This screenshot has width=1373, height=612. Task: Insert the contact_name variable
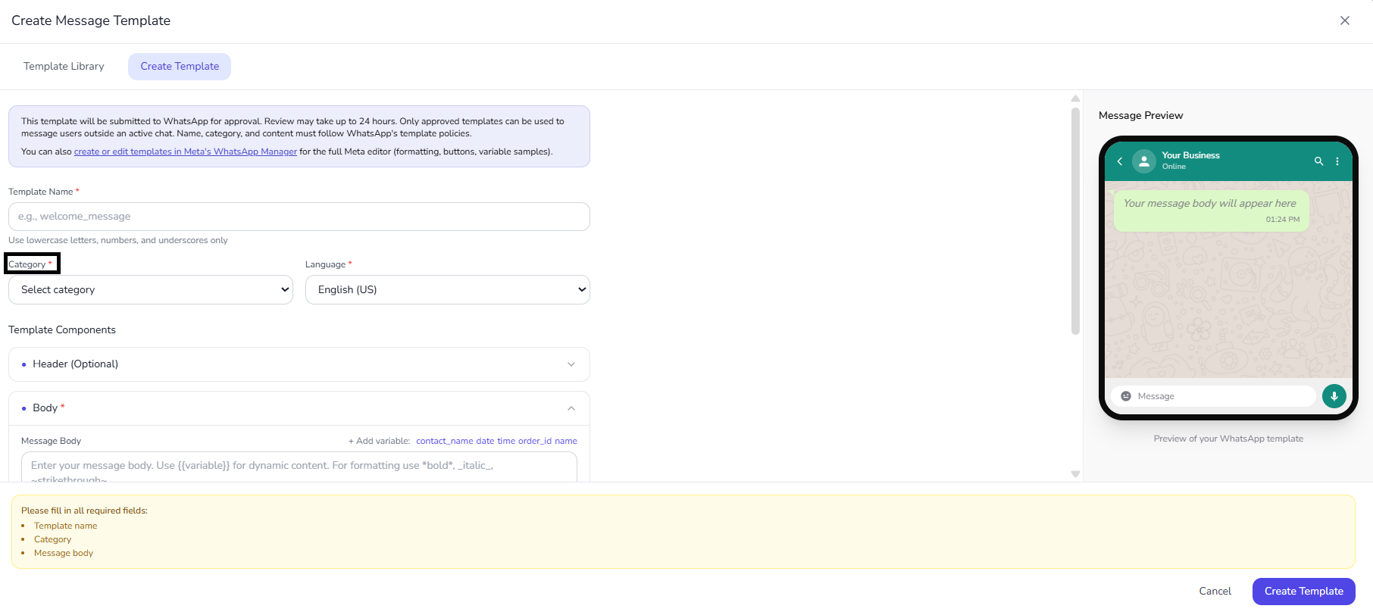pos(445,441)
